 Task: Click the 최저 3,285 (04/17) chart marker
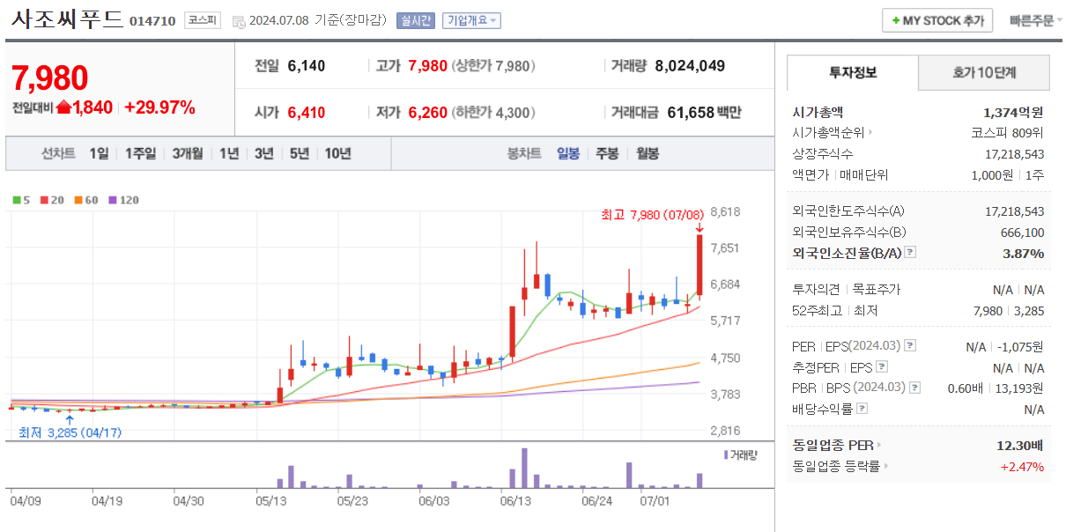tap(70, 432)
